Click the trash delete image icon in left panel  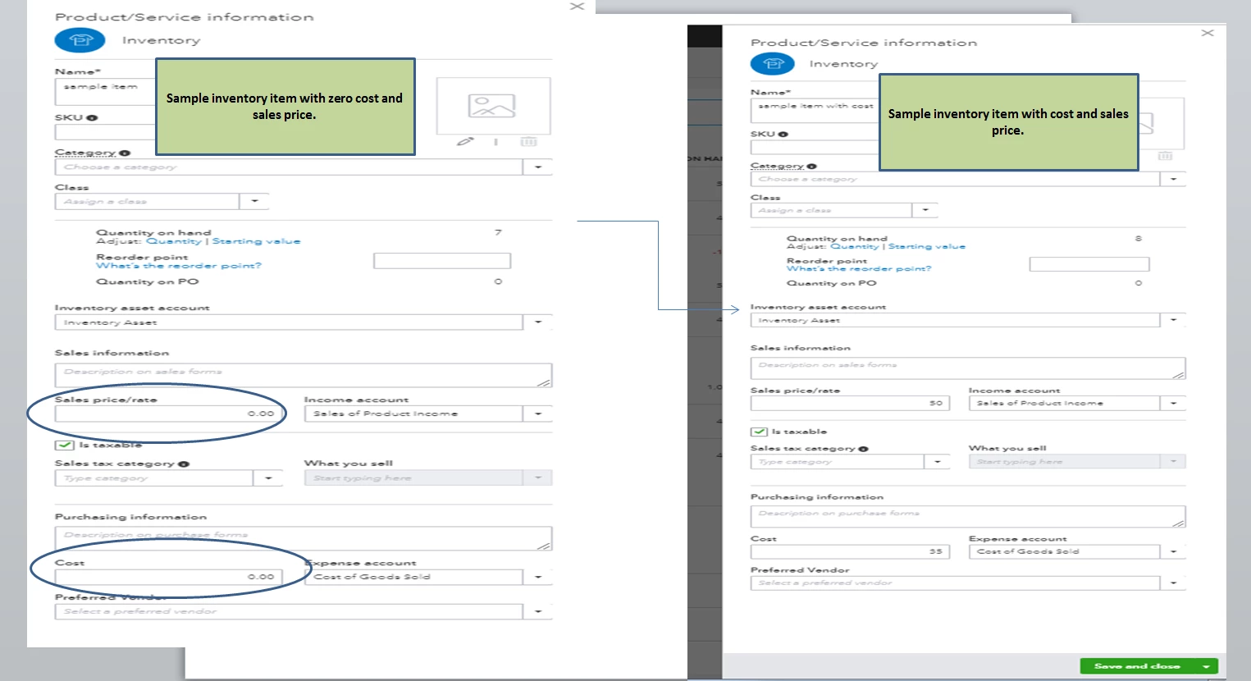(529, 142)
